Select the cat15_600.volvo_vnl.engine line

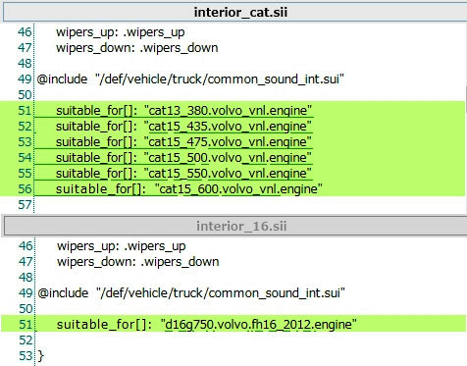(189, 189)
